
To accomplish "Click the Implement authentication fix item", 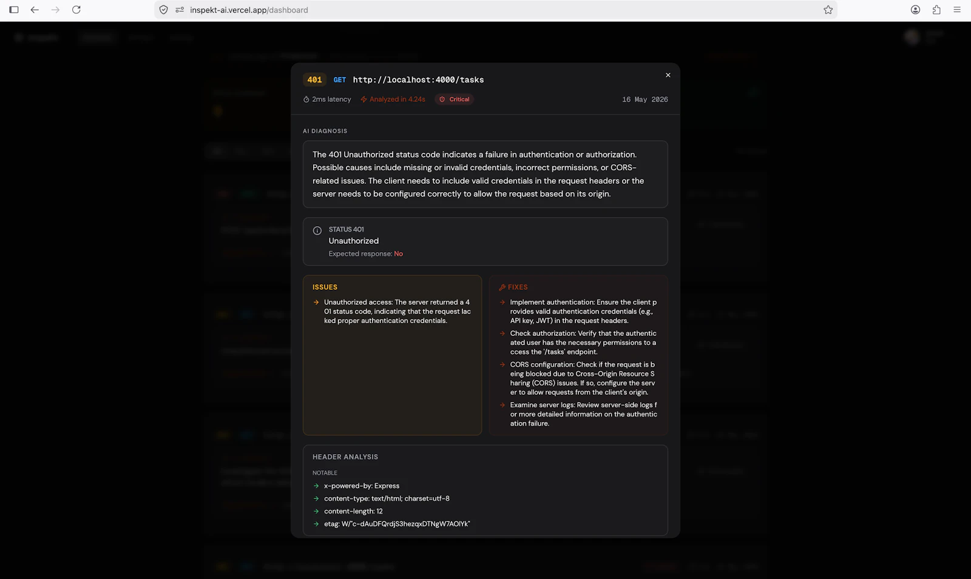I will 583,312.
